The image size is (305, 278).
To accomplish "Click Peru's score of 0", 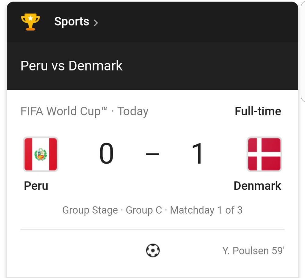I will coord(106,153).
